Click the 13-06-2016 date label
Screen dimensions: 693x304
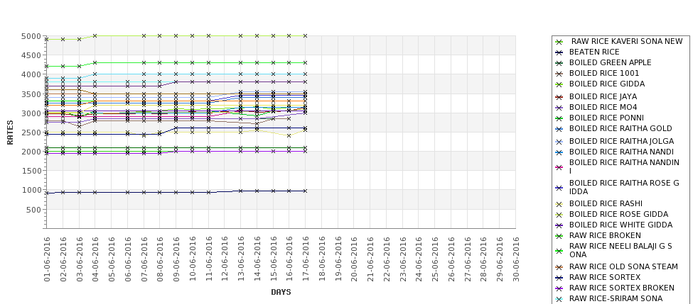(241, 259)
